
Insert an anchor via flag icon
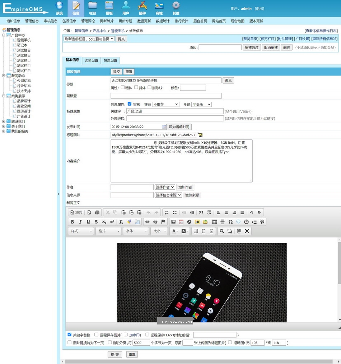pos(163,222)
